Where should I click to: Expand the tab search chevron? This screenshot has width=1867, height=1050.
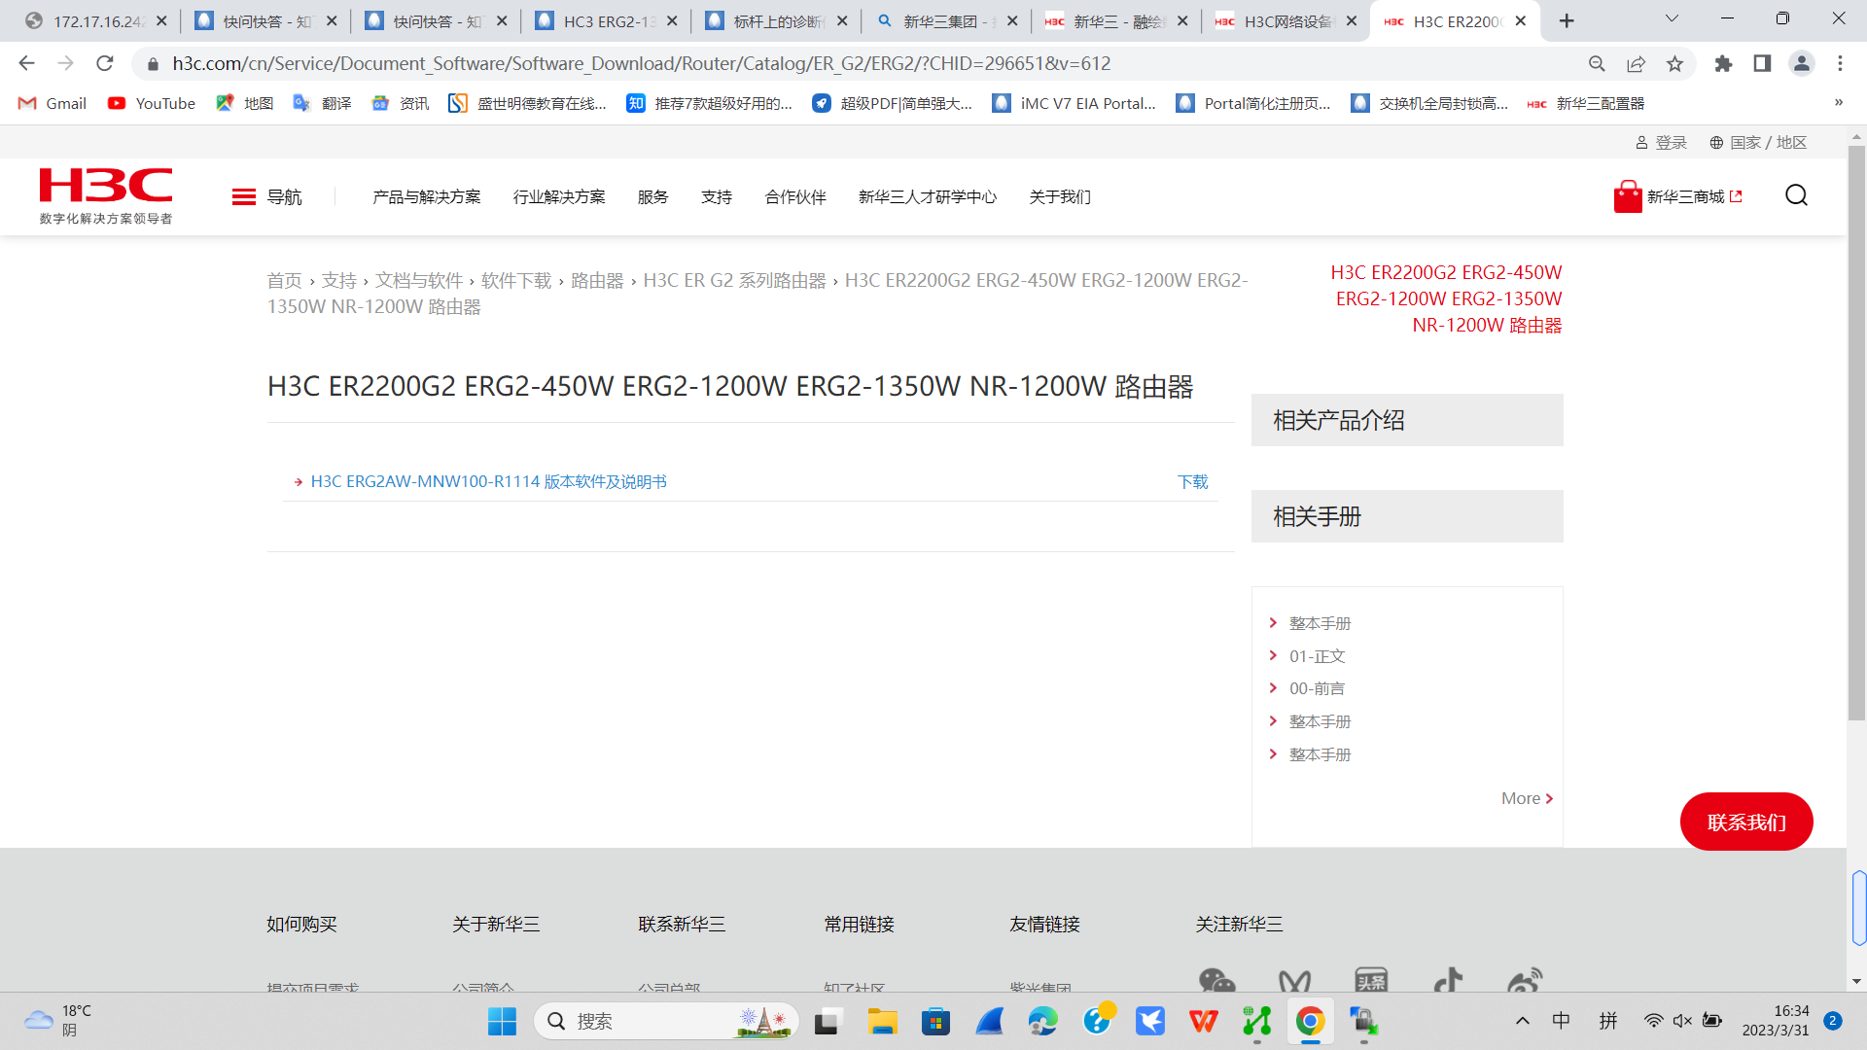coord(1672,18)
